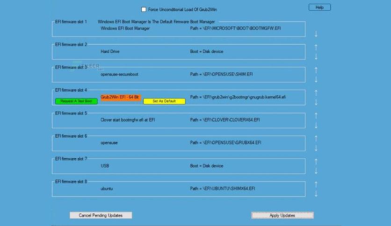The width and height of the screenshot is (391, 226).
Task: Move slot 7 USB entry up
Action: pos(316,162)
